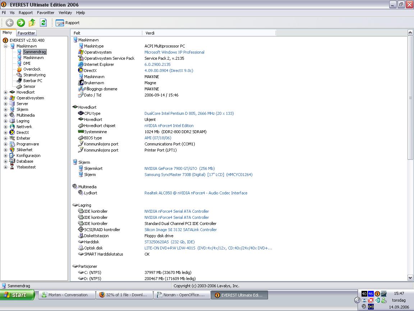Click the Lagring icon in tree
This screenshot has width=414, height=311.
(x=12, y=121)
